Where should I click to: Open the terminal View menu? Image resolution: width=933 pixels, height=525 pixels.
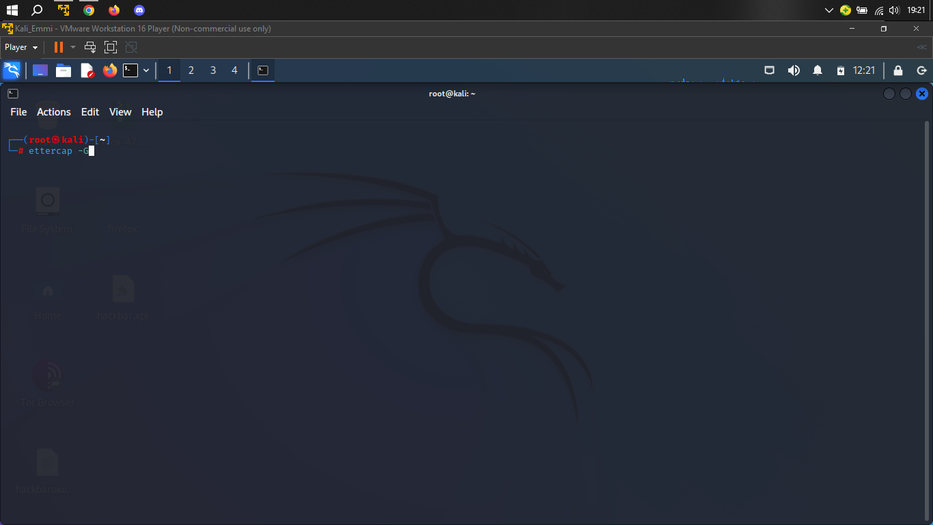(120, 112)
